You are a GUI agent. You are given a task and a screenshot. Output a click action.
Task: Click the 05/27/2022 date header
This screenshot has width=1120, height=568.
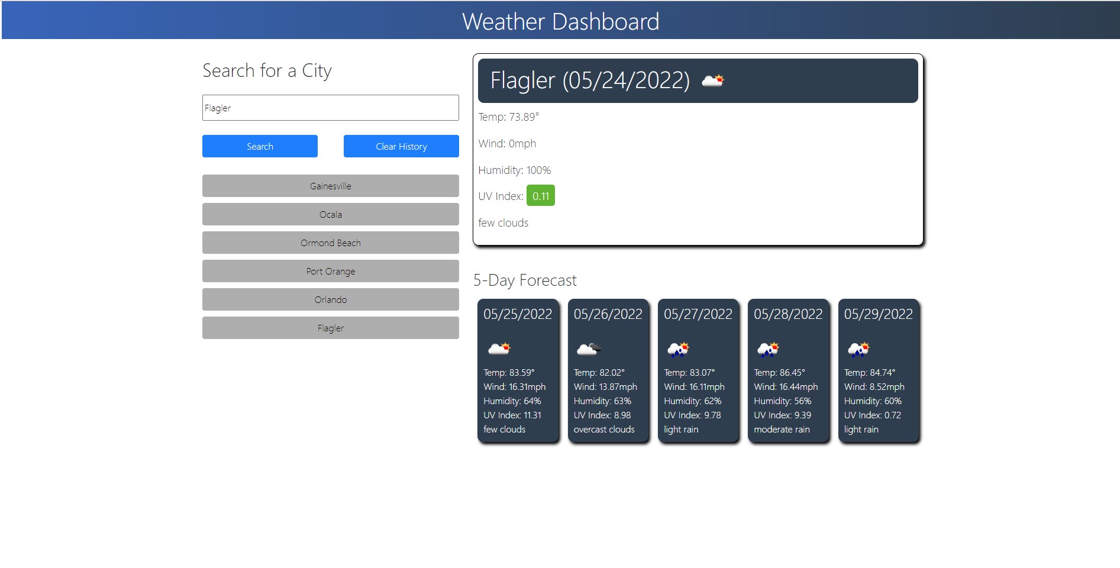coord(698,314)
